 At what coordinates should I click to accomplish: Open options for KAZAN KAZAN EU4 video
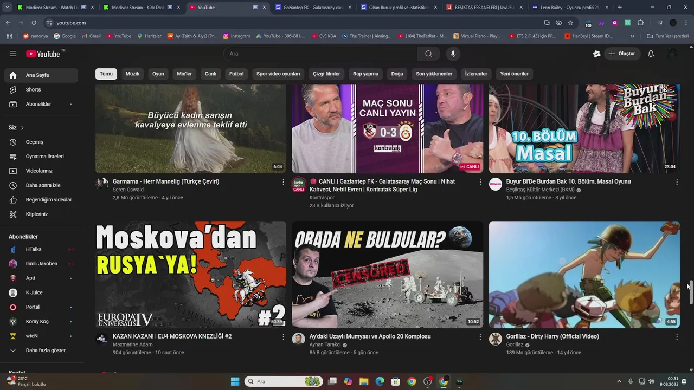(x=283, y=337)
